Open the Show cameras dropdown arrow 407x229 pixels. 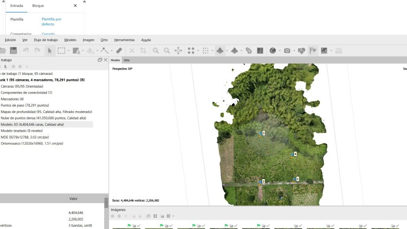tap(294, 50)
